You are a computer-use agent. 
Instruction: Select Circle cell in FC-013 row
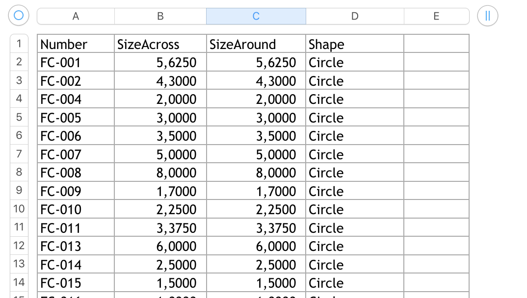click(x=355, y=246)
